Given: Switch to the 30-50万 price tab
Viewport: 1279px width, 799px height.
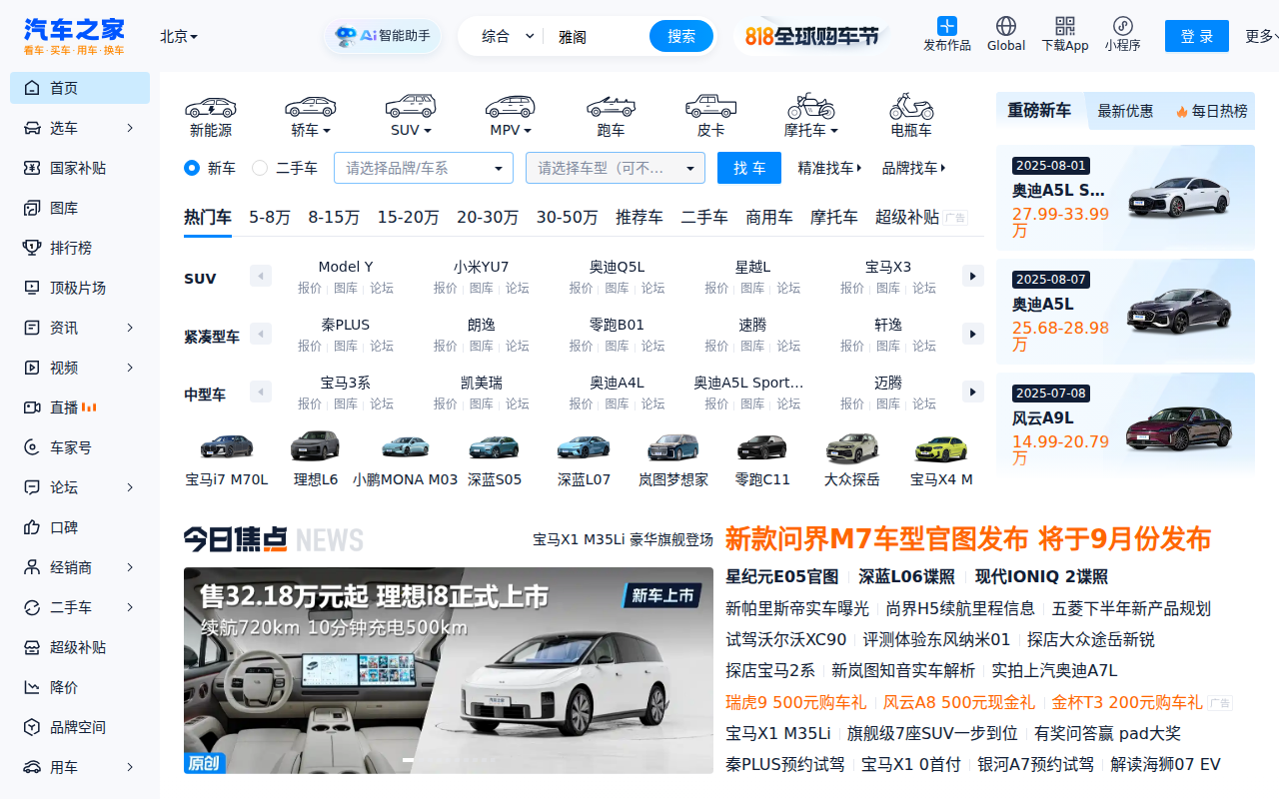Looking at the screenshot, I should (x=567, y=217).
